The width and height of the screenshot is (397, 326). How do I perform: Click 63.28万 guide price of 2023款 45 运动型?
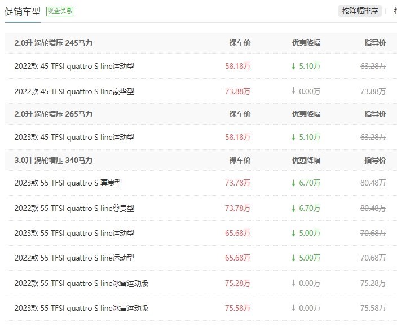click(x=373, y=137)
